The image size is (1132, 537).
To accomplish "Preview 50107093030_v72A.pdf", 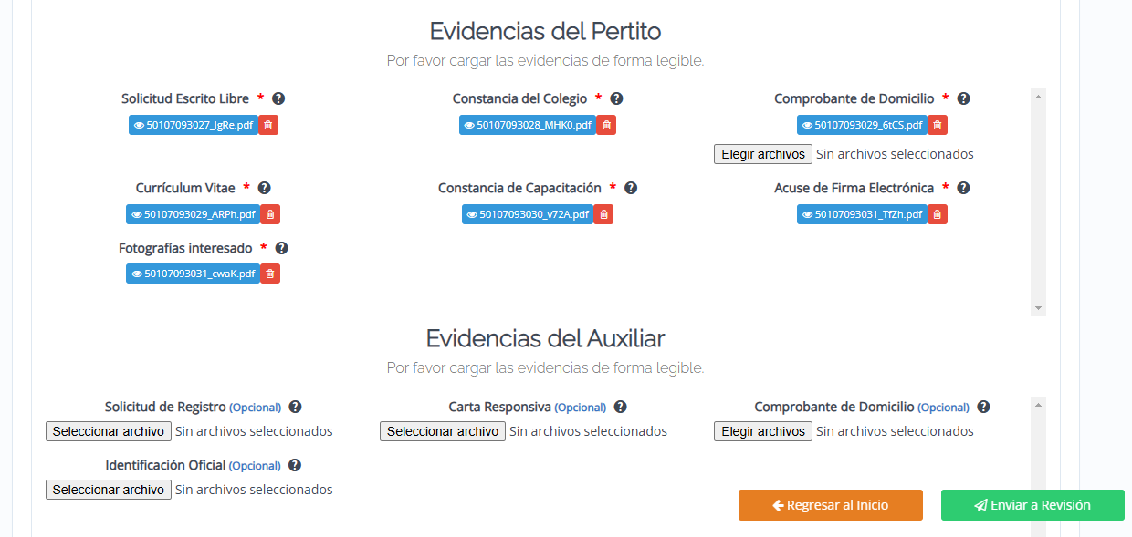I will tap(528, 214).
